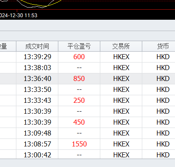The image size is (175, 167).
Task: Select the 13:36:40 time cell
Action: tap(37, 78)
